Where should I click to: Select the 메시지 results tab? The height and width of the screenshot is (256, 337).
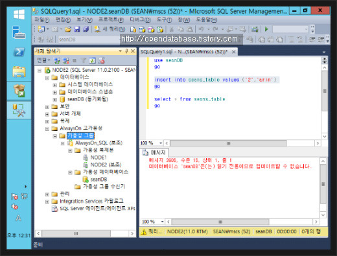(x=154, y=152)
